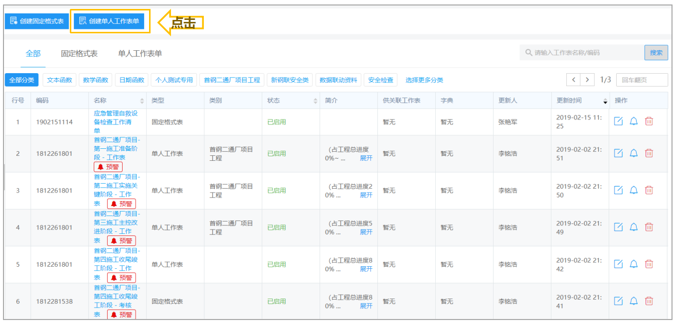
Task: Go to next page arrow
Action: pos(588,80)
